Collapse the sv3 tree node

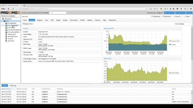point(3,21)
